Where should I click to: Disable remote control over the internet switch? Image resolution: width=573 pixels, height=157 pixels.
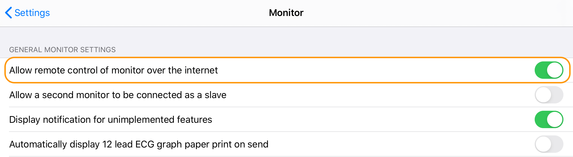point(549,70)
